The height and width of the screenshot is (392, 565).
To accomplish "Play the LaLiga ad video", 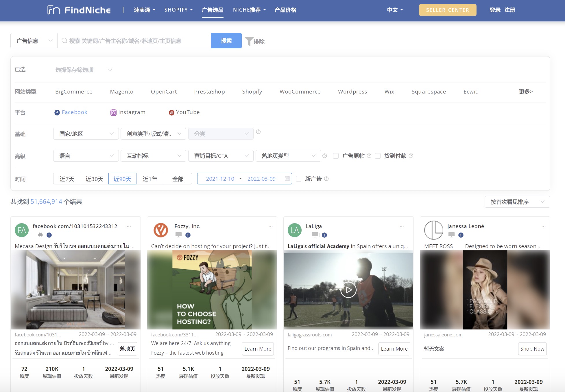I will [x=348, y=290].
